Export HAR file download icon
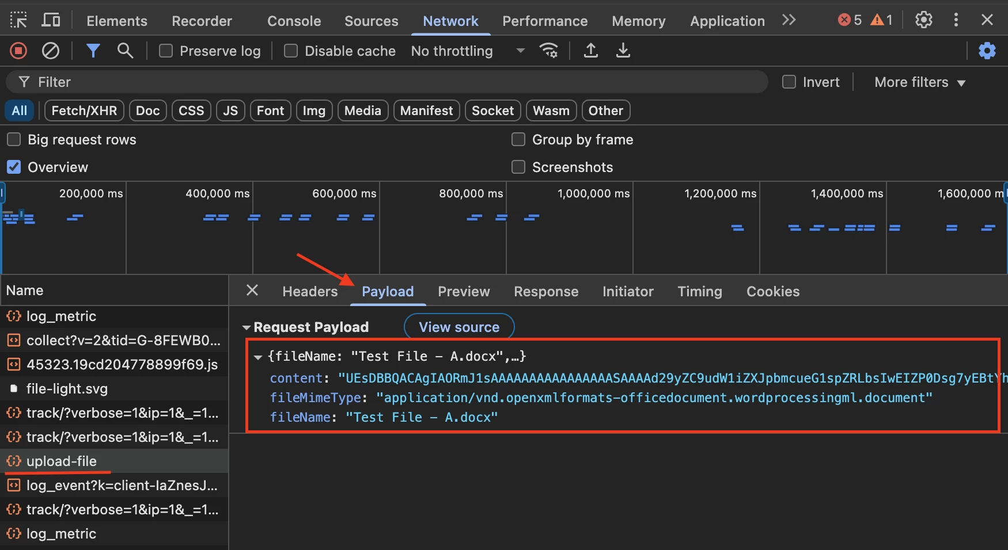Image resolution: width=1008 pixels, height=550 pixels. pos(623,51)
